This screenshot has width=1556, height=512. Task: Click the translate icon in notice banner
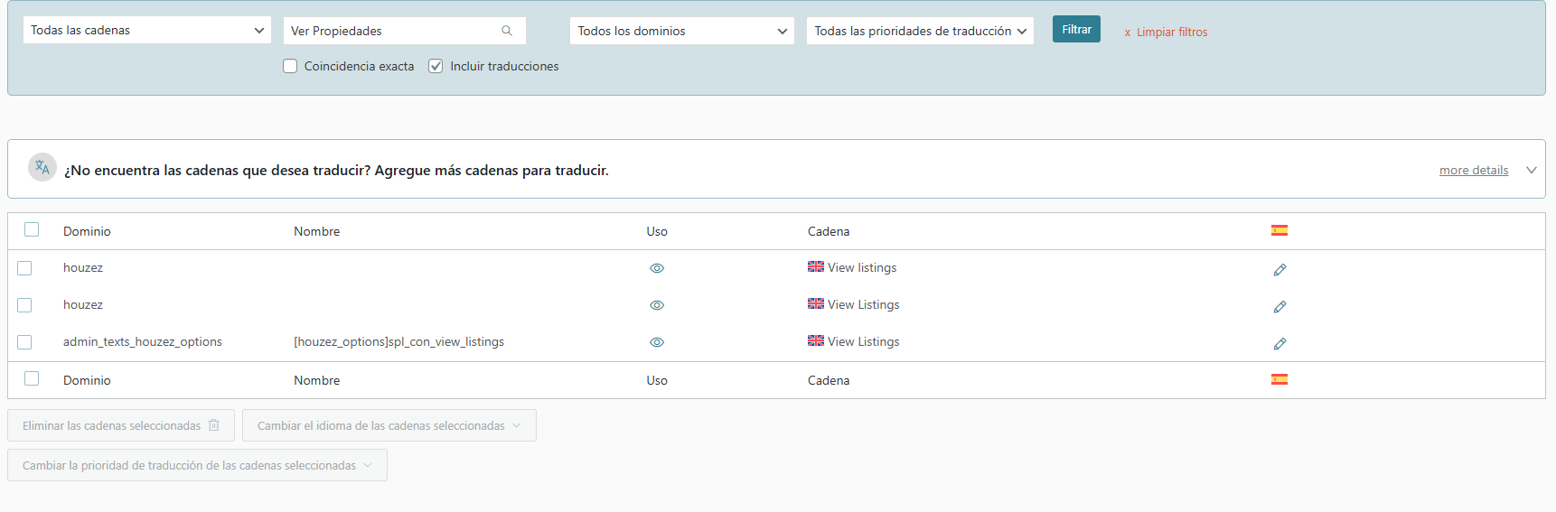(42, 168)
